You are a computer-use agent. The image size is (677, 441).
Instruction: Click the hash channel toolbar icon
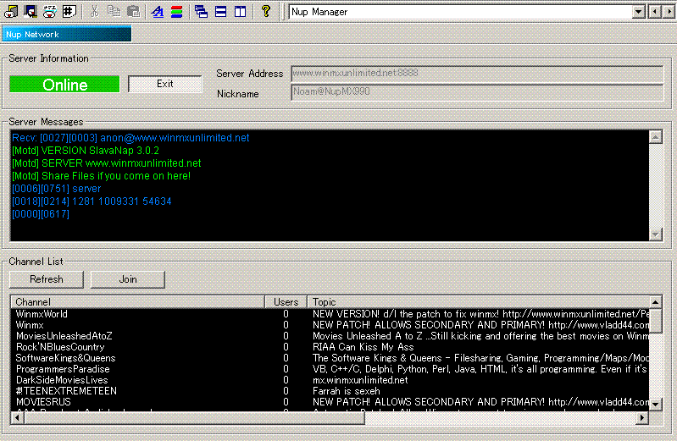(69, 11)
